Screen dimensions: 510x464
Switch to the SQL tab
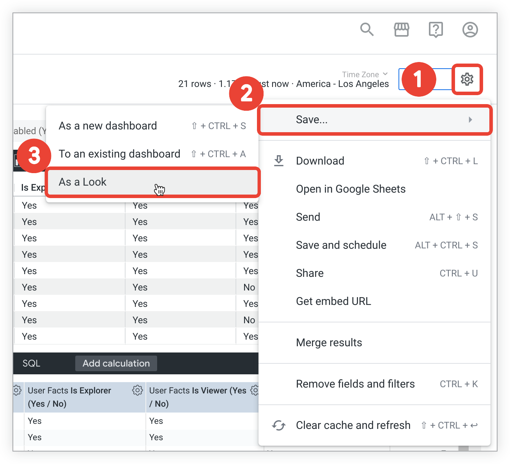point(31,363)
